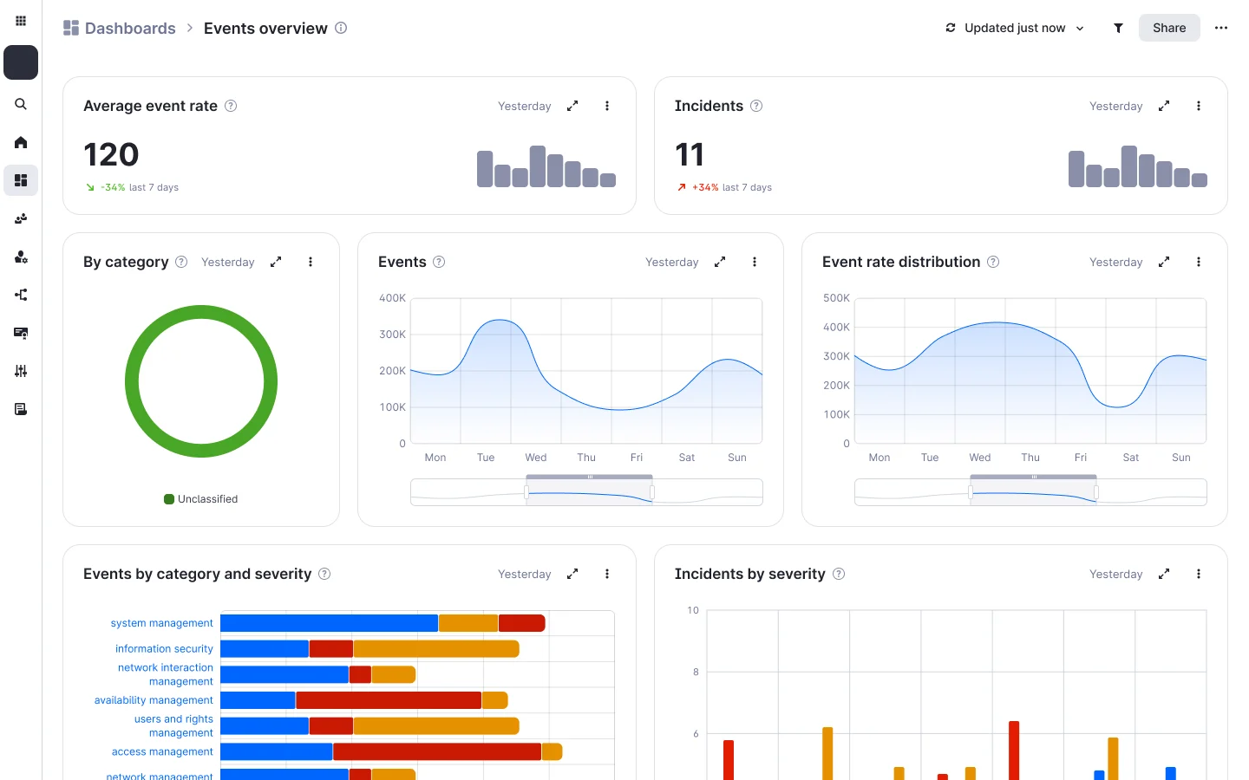Click Events by category and severity help icon
The height and width of the screenshot is (780, 1249).
pos(324,574)
